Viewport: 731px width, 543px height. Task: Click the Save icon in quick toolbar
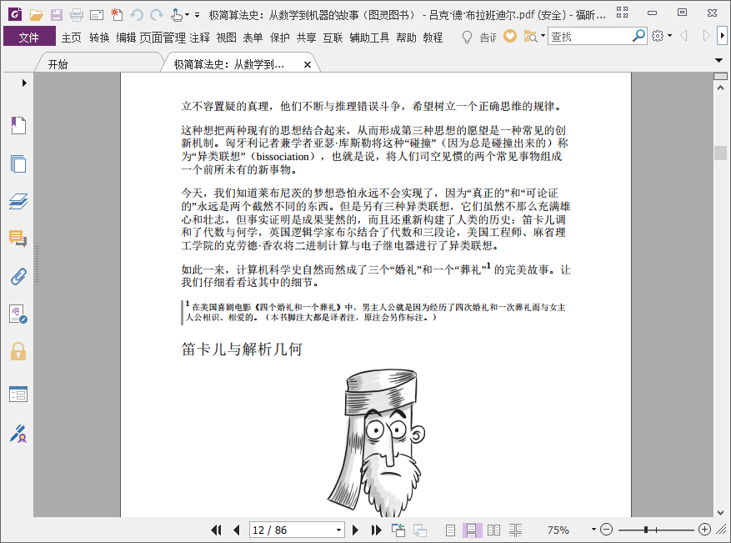click(x=57, y=15)
